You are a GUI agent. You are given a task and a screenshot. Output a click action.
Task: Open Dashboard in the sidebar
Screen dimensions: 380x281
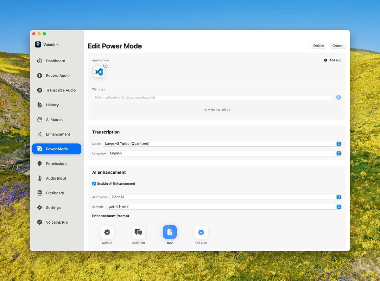[x=57, y=61]
